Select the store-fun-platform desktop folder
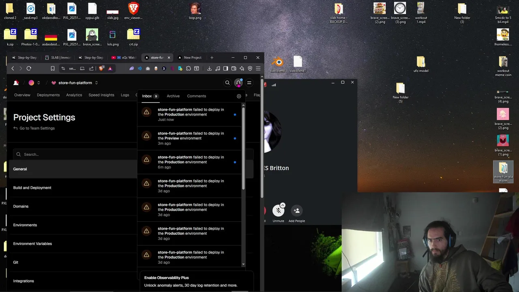 pyautogui.click(x=503, y=172)
